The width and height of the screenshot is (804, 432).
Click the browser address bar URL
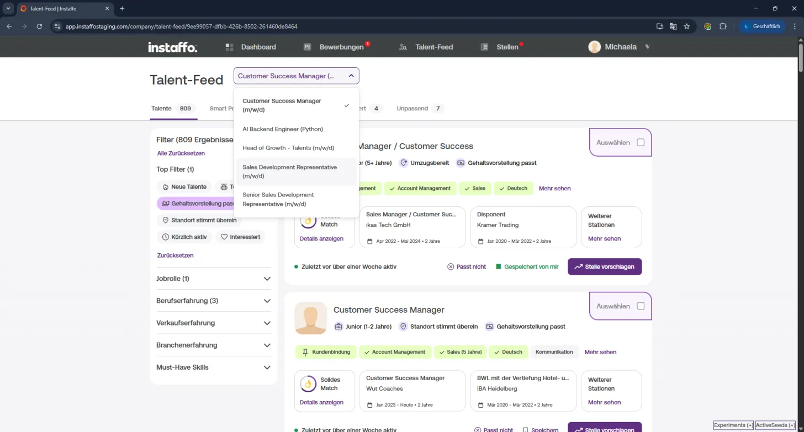pos(182,26)
